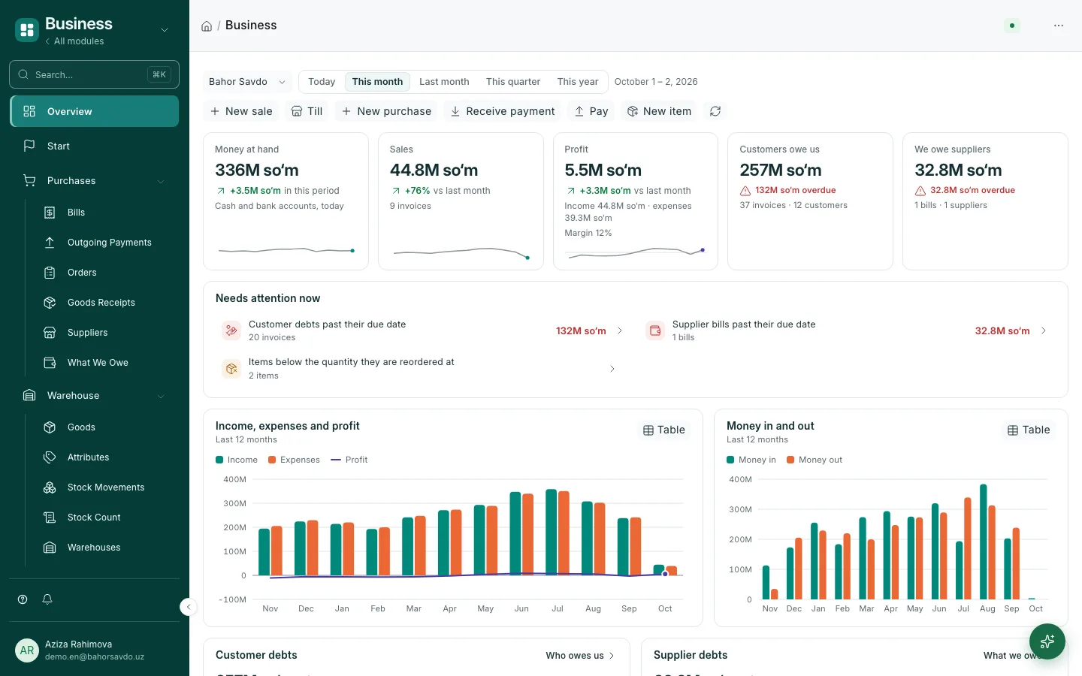
Task: Select the This year period tab
Action: (x=578, y=82)
